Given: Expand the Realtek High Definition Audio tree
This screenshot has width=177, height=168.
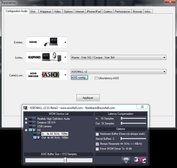Looking at the screenshot, I should [x=26, y=119].
